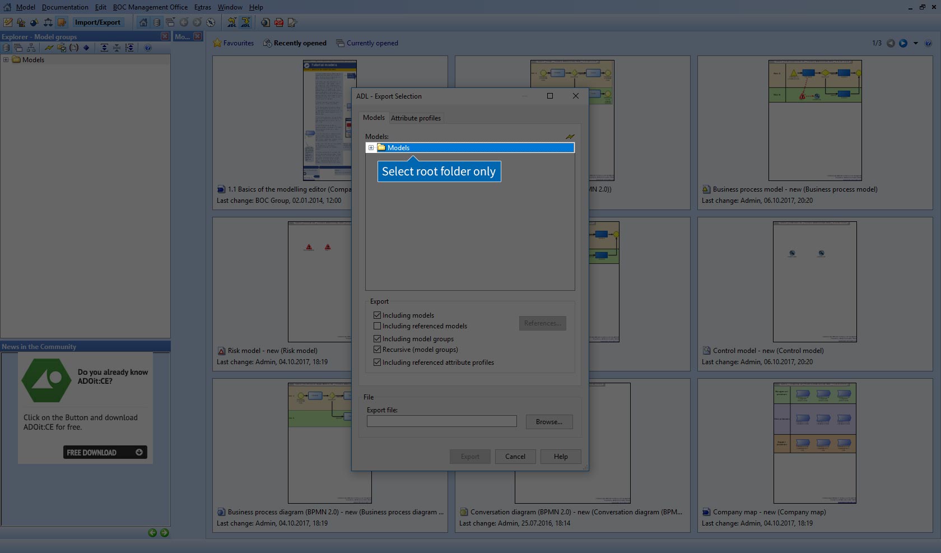Expand Models node in Explorer panel
Image resolution: width=941 pixels, height=553 pixels.
coord(6,60)
